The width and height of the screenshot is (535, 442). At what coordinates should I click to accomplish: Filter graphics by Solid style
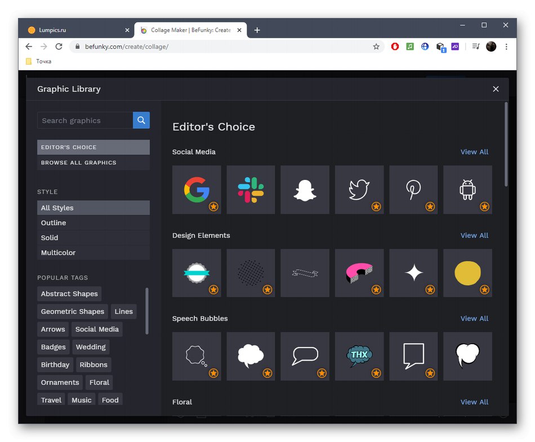93,237
